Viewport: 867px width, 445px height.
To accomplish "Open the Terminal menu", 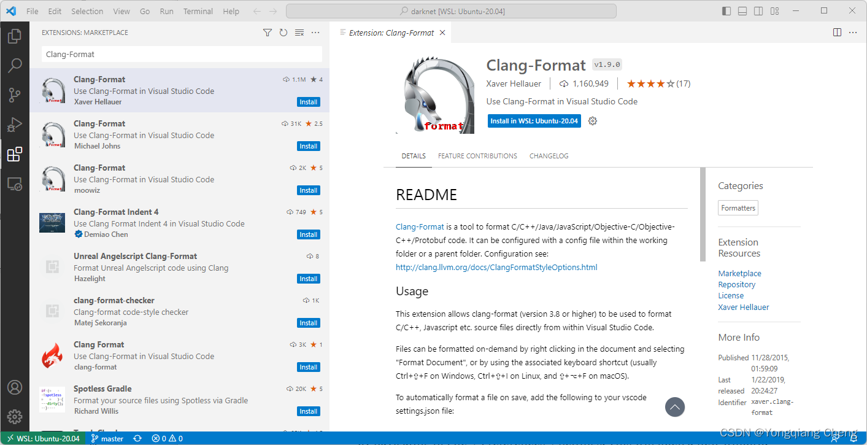I will [198, 10].
